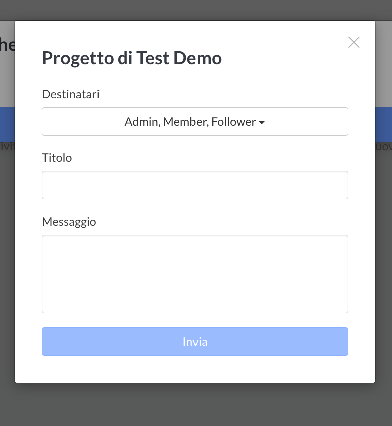Click the Destinatari field label

point(71,94)
